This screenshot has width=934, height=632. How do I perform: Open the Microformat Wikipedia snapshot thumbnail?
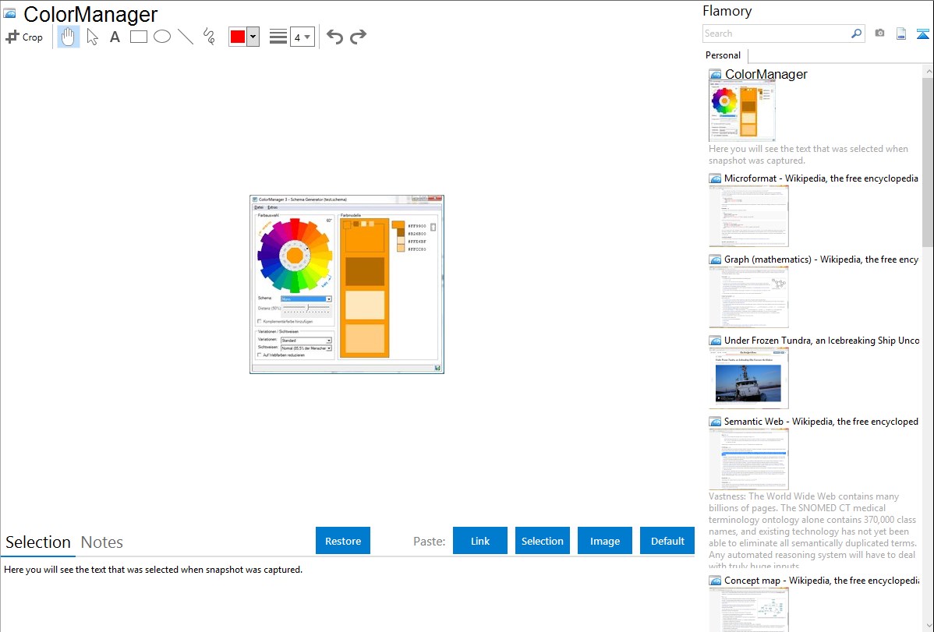click(748, 216)
